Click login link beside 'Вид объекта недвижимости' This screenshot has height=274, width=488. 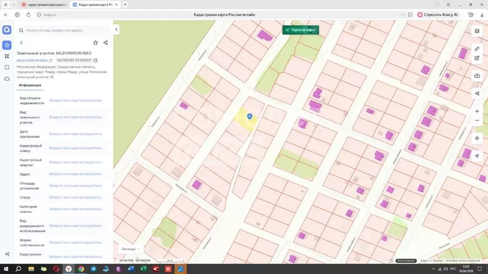pyautogui.click(x=76, y=100)
